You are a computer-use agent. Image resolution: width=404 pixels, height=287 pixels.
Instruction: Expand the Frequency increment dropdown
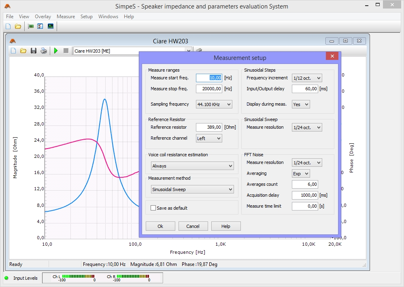[x=307, y=78]
